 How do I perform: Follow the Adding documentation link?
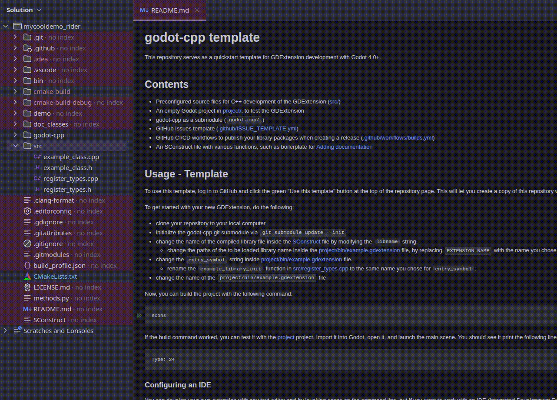pyautogui.click(x=344, y=147)
